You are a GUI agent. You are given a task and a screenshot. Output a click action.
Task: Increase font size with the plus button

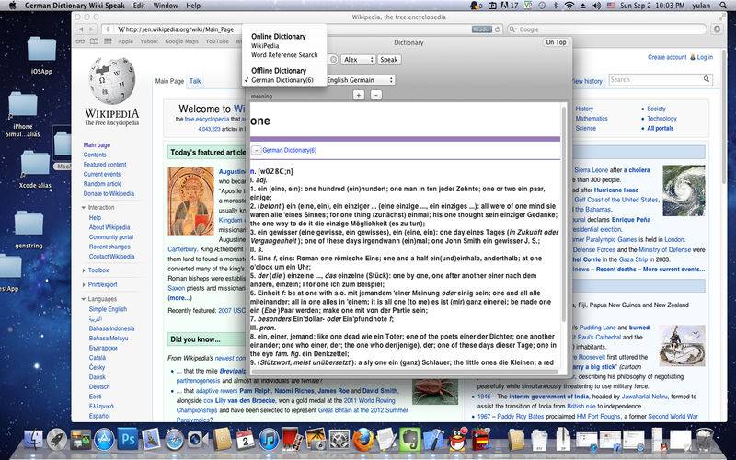click(359, 95)
